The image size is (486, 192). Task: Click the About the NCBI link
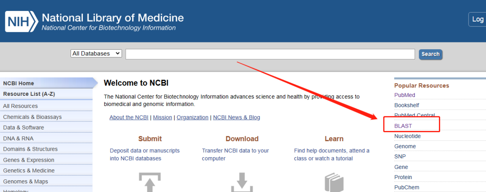(x=129, y=117)
